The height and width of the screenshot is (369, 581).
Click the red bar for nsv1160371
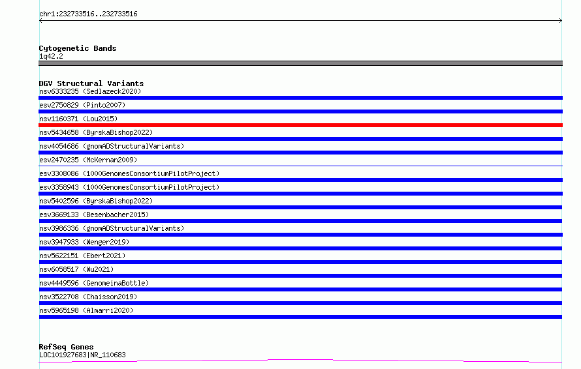(x=300, y=125)
